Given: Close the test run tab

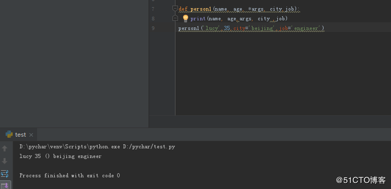Looking at the screenshot, I should 31,135.
